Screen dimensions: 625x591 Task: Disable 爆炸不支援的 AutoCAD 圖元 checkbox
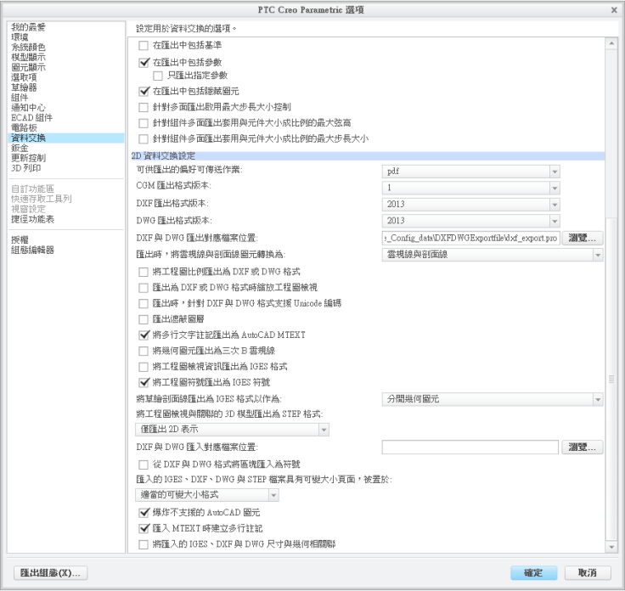tap(144, 513)
